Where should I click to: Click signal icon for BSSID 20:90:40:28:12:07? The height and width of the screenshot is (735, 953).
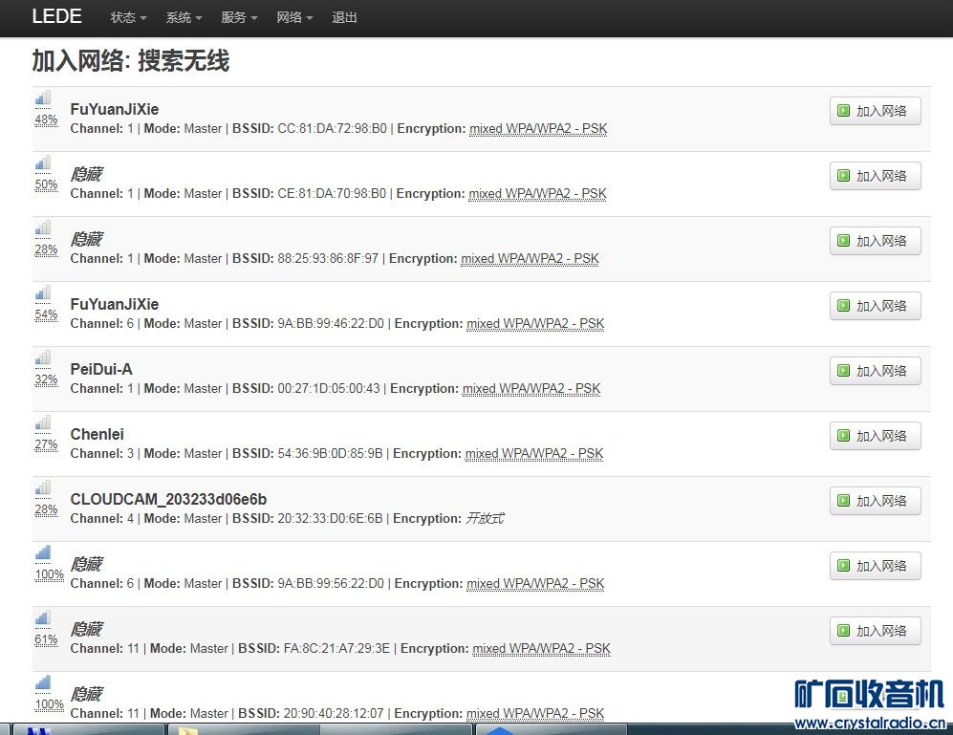click(43, 684)
